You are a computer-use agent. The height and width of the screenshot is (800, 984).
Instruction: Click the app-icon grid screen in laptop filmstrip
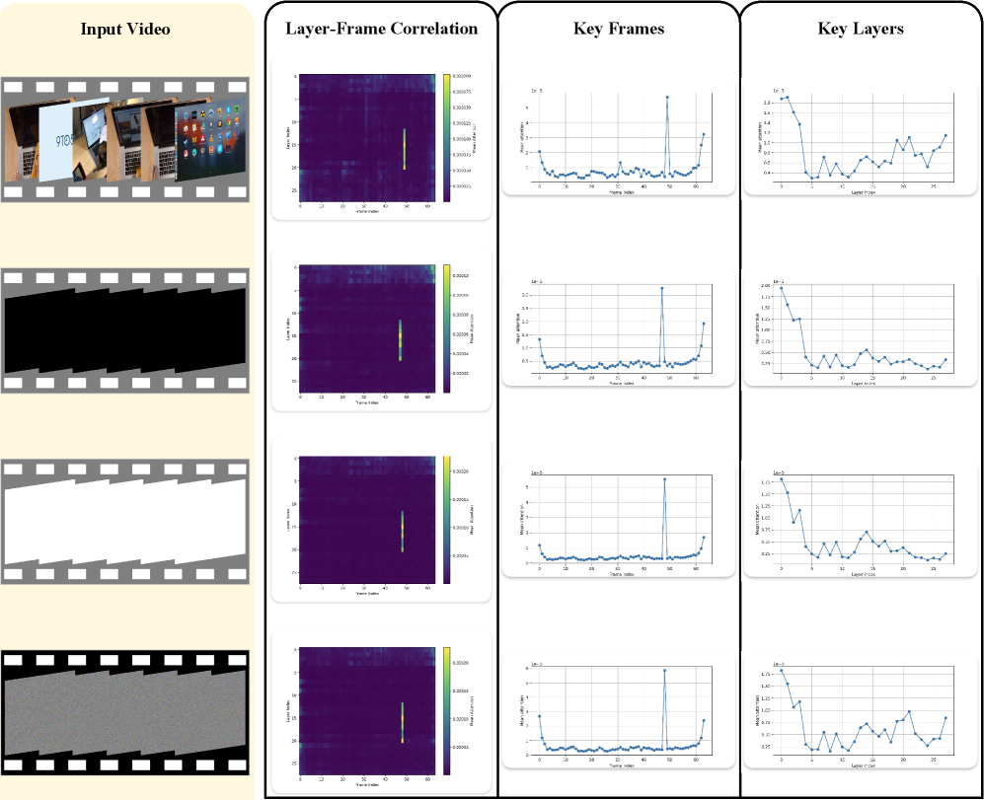pyautogui.click(x=209, y=139)
